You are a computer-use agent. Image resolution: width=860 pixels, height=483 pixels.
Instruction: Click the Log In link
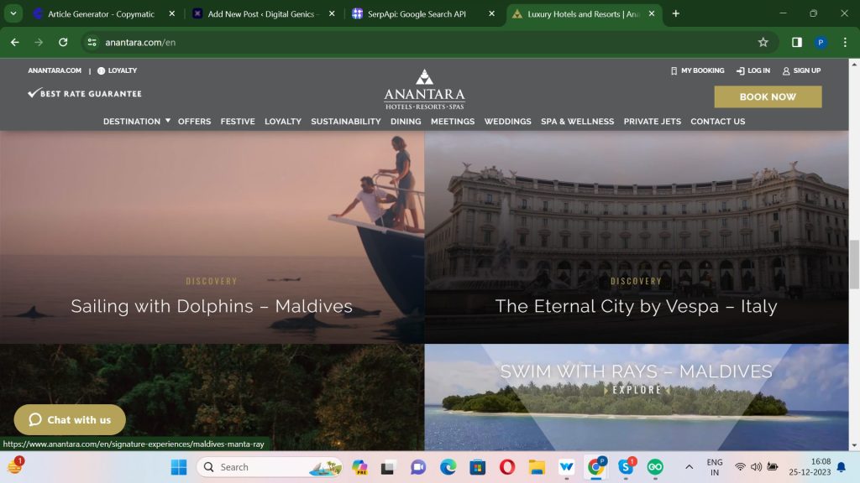[752, 70]
